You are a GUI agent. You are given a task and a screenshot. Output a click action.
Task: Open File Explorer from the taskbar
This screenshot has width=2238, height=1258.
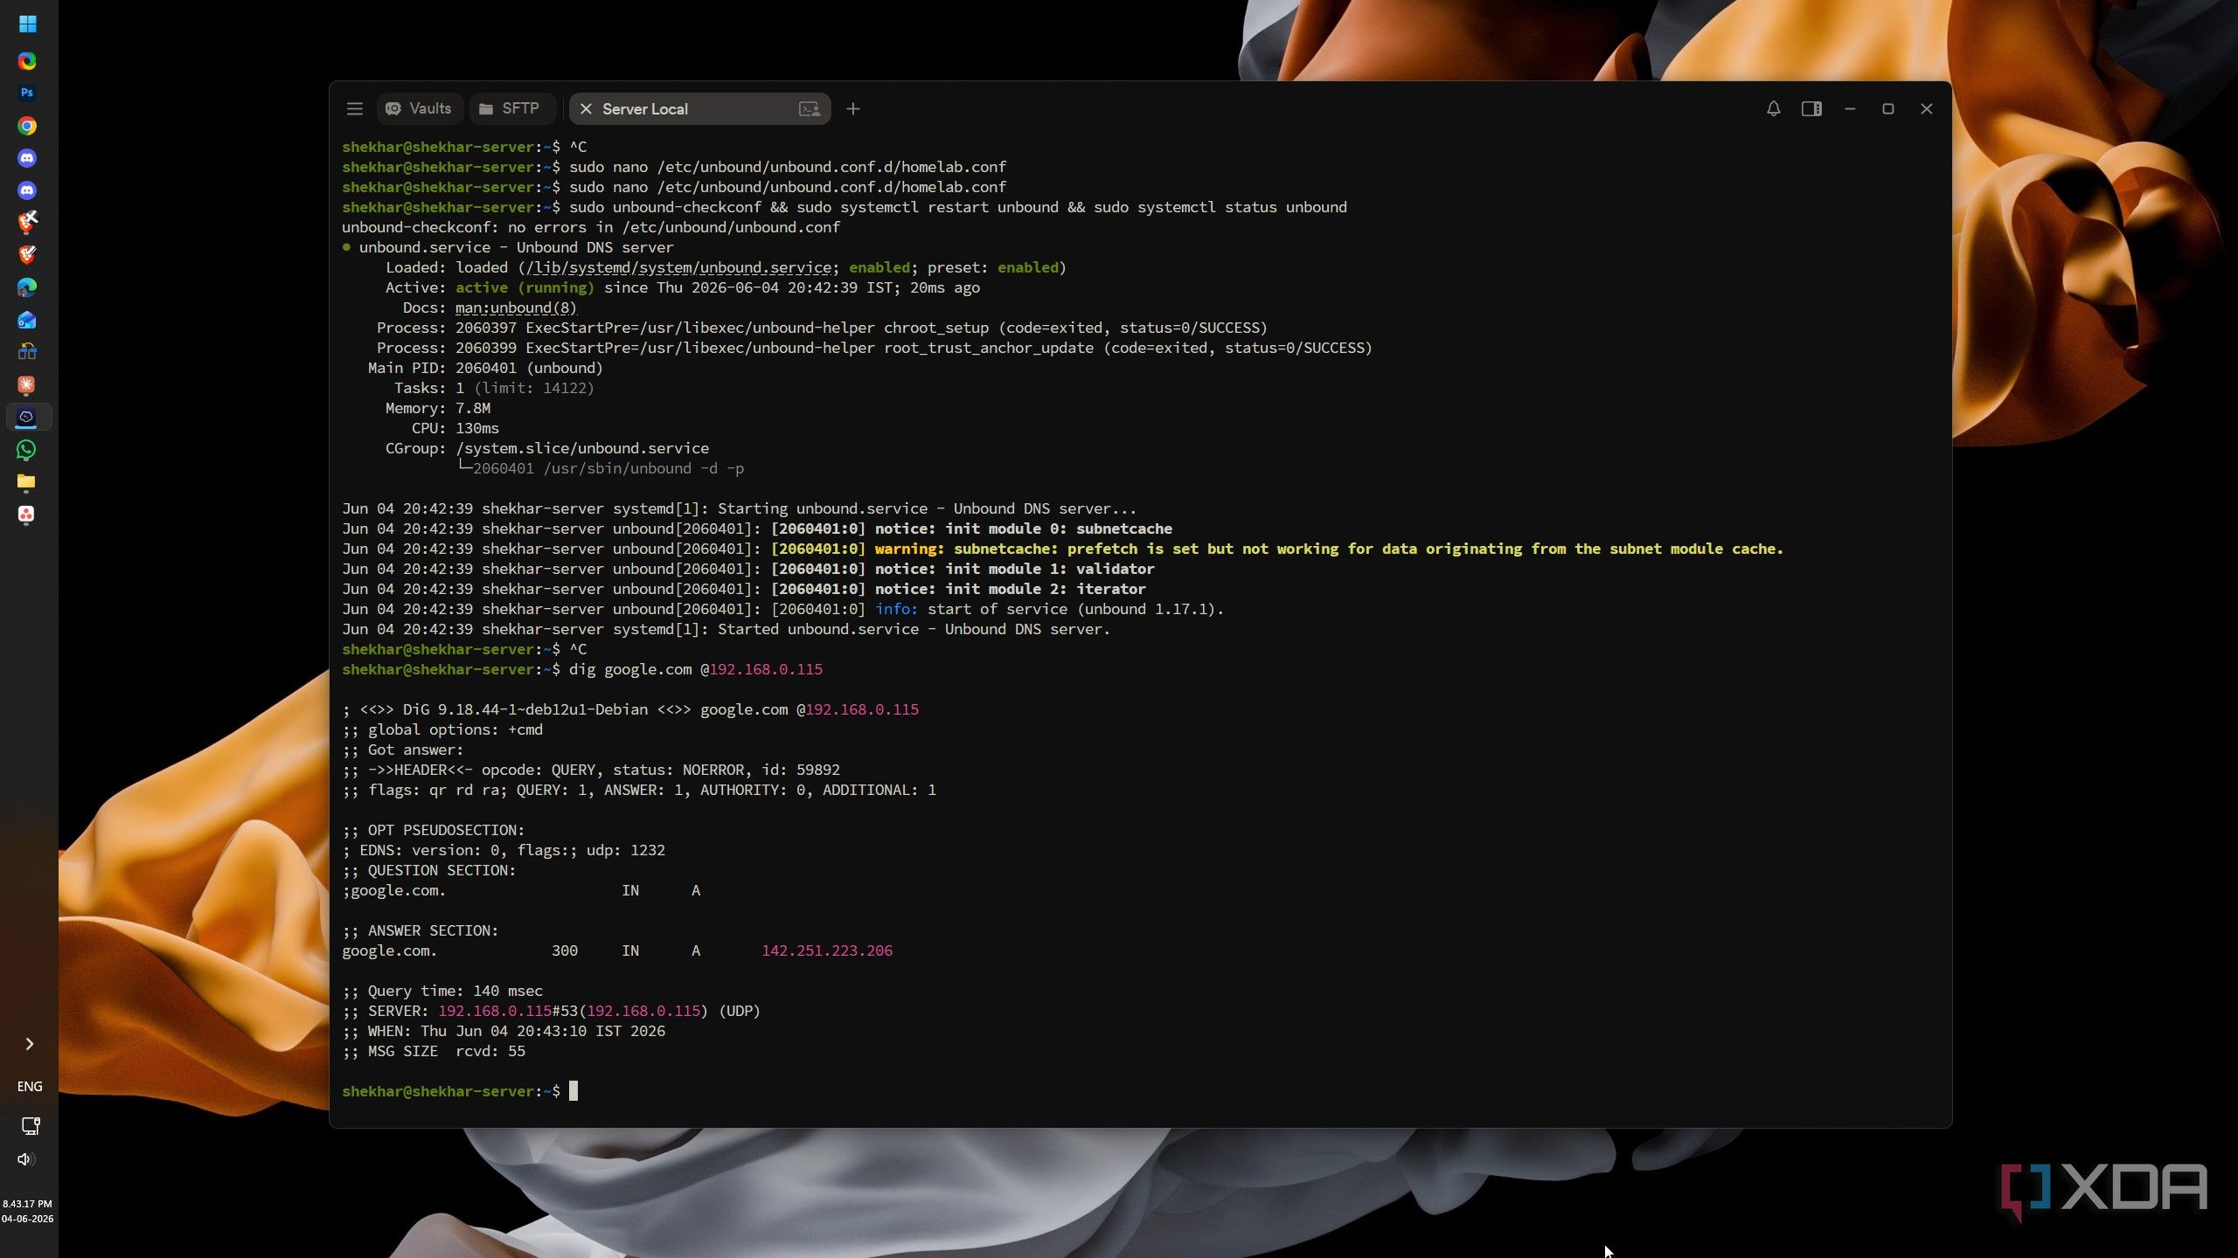click(26, 482)
